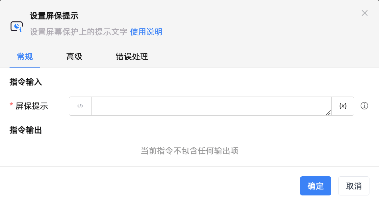Screen dimensions: 379x205
Task: Collapse the 指令输出 section header
Action: (x=25, y=130)
